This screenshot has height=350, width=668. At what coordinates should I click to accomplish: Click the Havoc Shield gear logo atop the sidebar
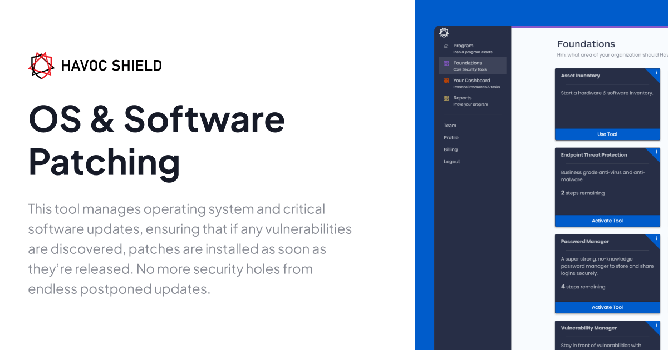[x=444, y=33]
